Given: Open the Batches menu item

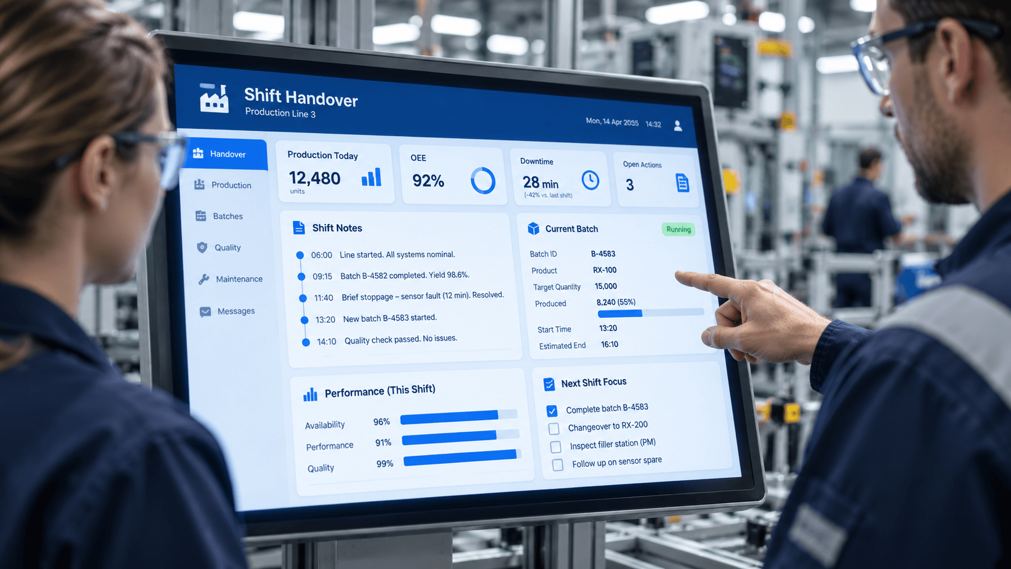Looking at the screenshot, I should [226, 216].
